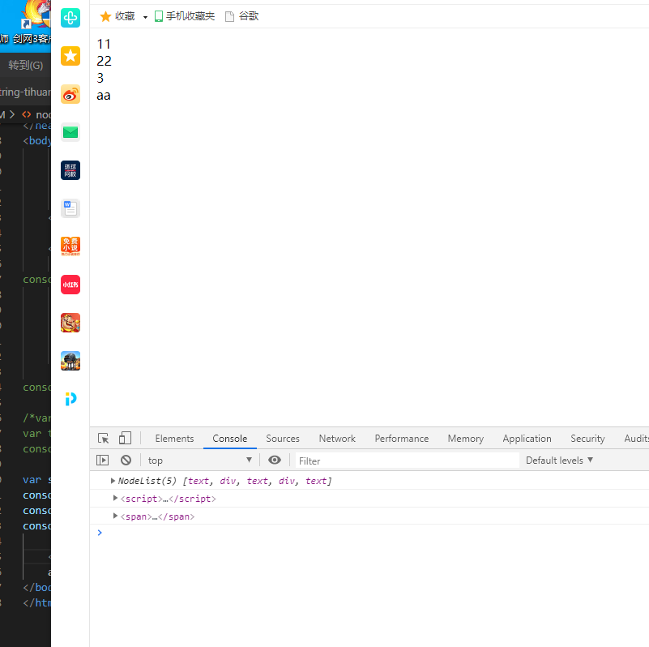
Task: Click the 转到(G) menu in editor window
Action: (x=26, y=65)
